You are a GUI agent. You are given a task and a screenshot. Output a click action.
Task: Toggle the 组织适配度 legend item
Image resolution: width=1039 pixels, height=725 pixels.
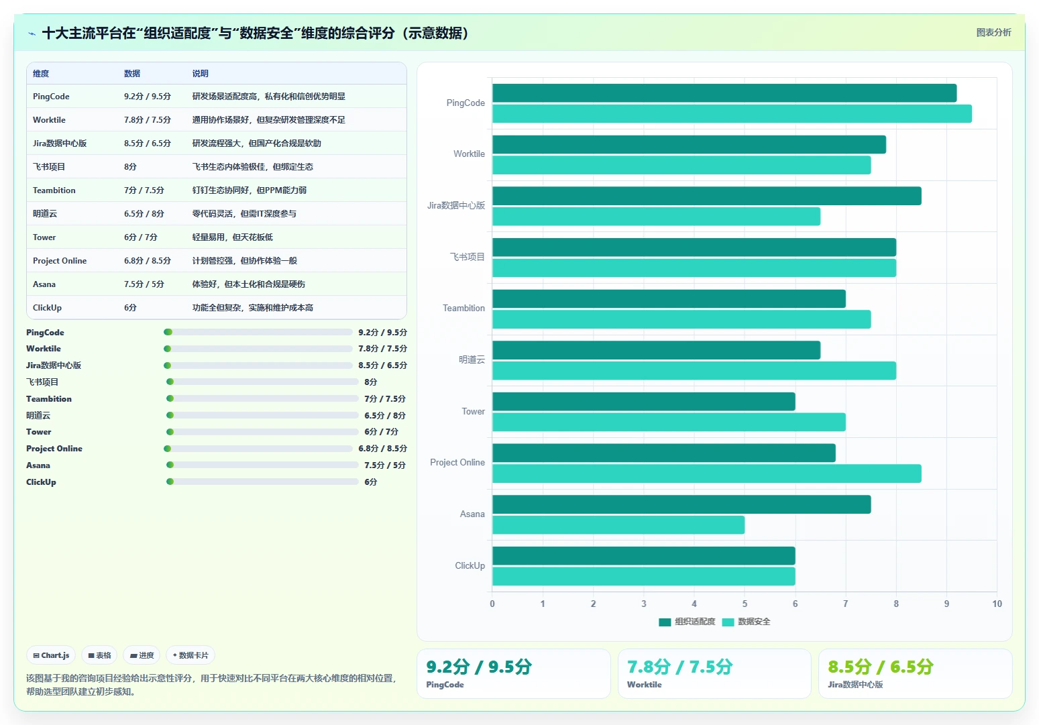coord(687,622)
